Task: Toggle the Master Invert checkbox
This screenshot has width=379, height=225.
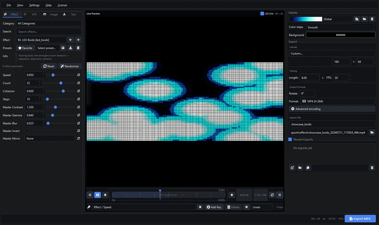Action: coord(27,131)
